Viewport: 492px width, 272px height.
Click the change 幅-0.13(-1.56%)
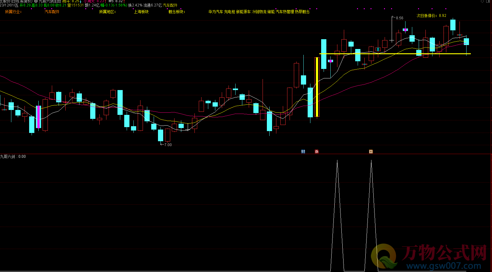[114, 5]
